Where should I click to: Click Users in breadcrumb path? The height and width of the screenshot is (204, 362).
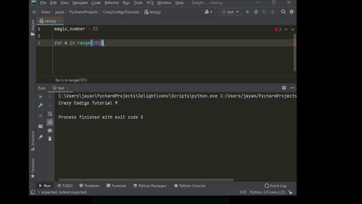point(45,12)
